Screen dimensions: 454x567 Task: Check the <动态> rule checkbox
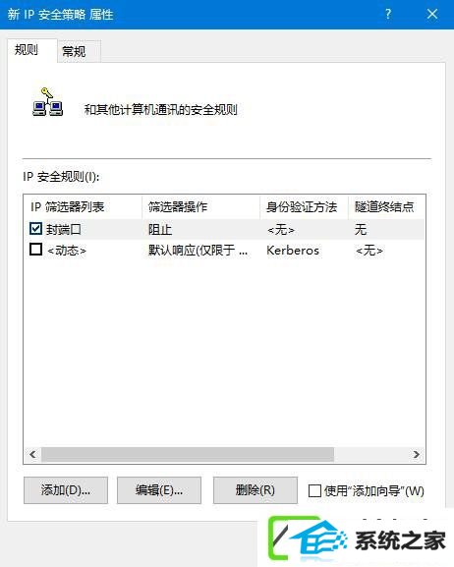coord(35,250)
